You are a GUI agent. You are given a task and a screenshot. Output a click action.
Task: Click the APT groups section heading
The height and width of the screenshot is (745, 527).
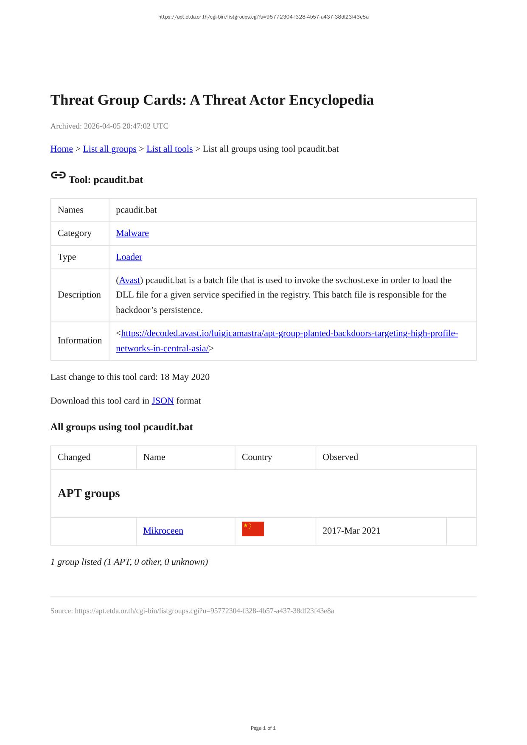89,493
